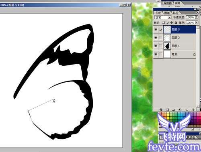Create new fill or adjustment layer
Image resolution: width=201 pixels, height=152 pixels.
coord(180,110)
